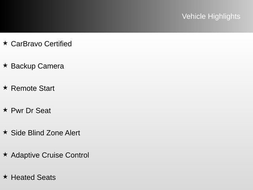Select the Heated Seats text
The height and width of the screenshot is (190, 253).
click(33, 177)
